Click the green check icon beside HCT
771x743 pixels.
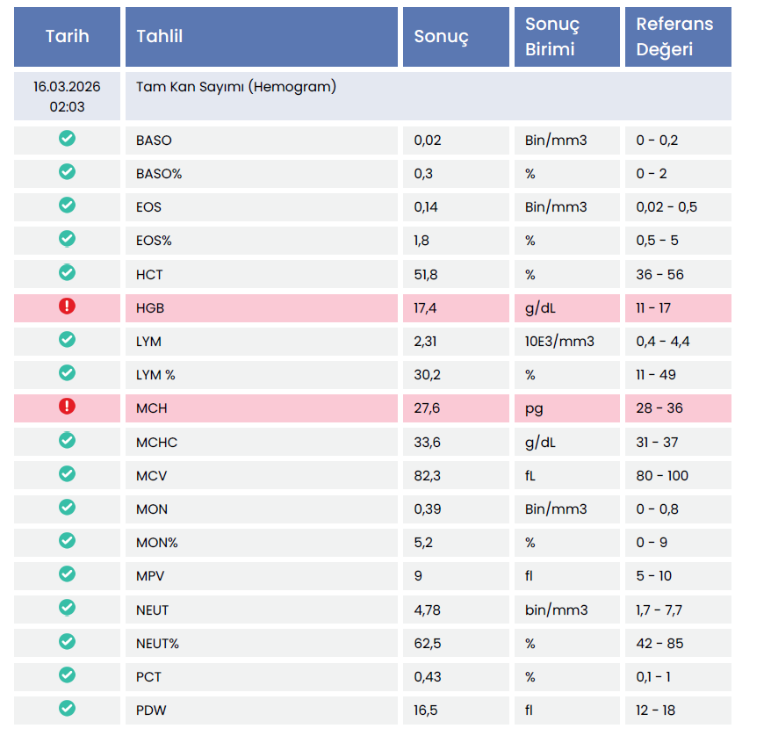click(x=67, y=272)
